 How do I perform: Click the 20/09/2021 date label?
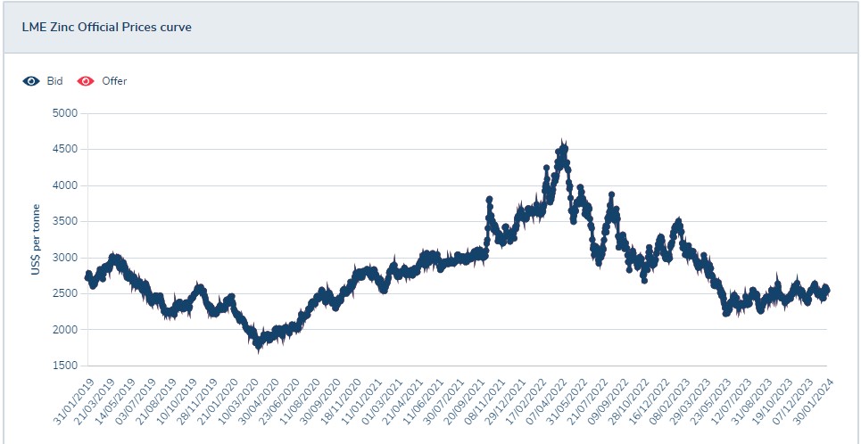pyautogui.click(x=465, y=400)
